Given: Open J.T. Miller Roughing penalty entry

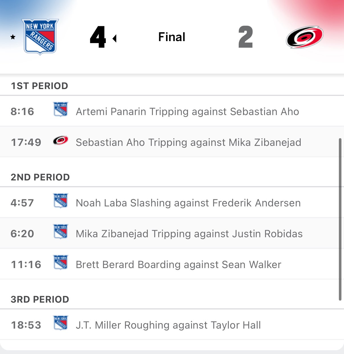Looking at the screenshot, I should click(x=168, y=325).
